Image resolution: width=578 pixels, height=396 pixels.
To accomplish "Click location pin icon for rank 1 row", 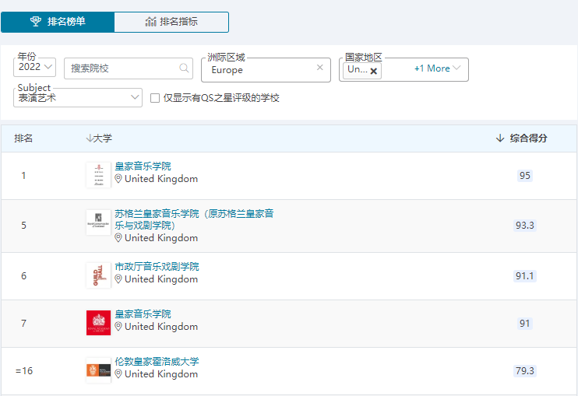I will 118,179.
